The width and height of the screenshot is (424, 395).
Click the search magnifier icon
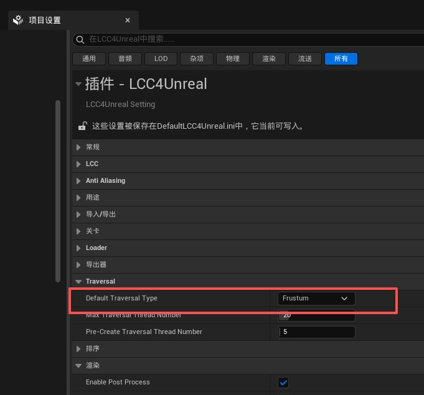tap(80, 40)
